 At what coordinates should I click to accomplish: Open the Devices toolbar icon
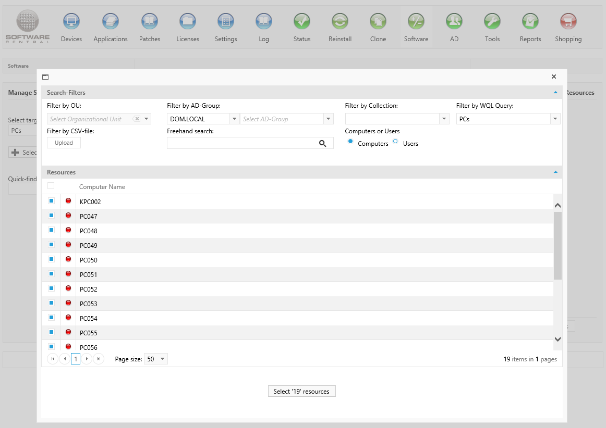[x=71, y=22]
